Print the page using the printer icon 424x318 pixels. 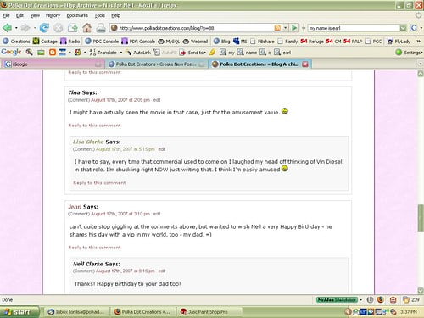point(101,28)
